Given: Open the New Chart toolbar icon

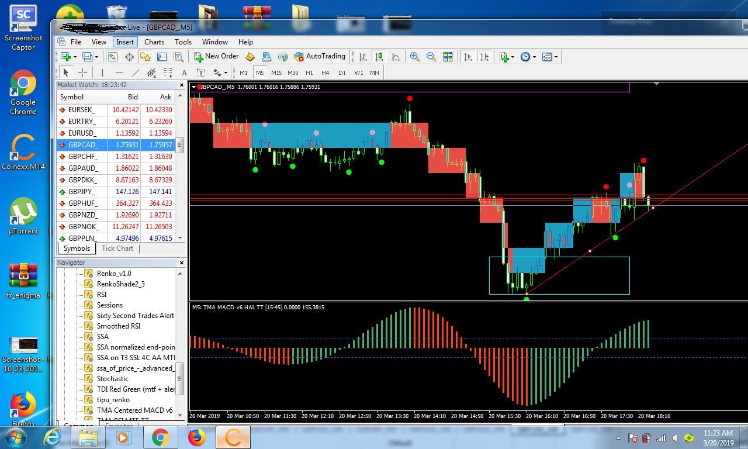Looking at the screenshot, I should 65,57.
